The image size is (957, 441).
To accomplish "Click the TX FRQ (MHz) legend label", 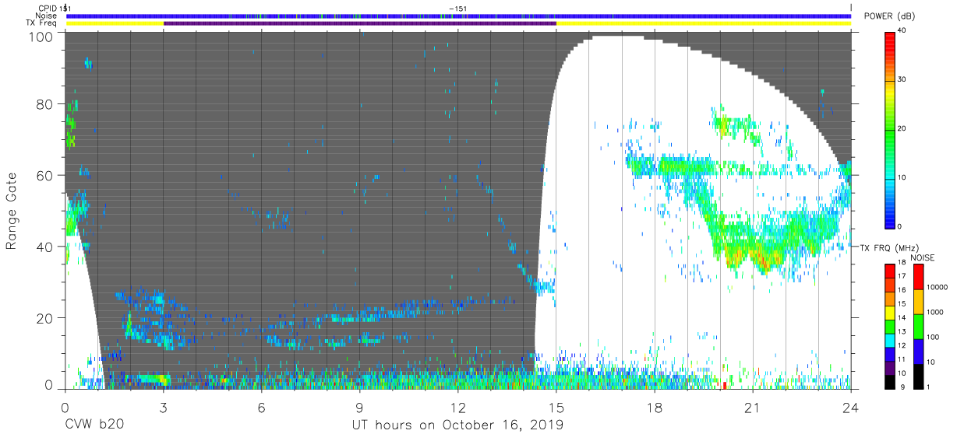I will pos(891,247).
